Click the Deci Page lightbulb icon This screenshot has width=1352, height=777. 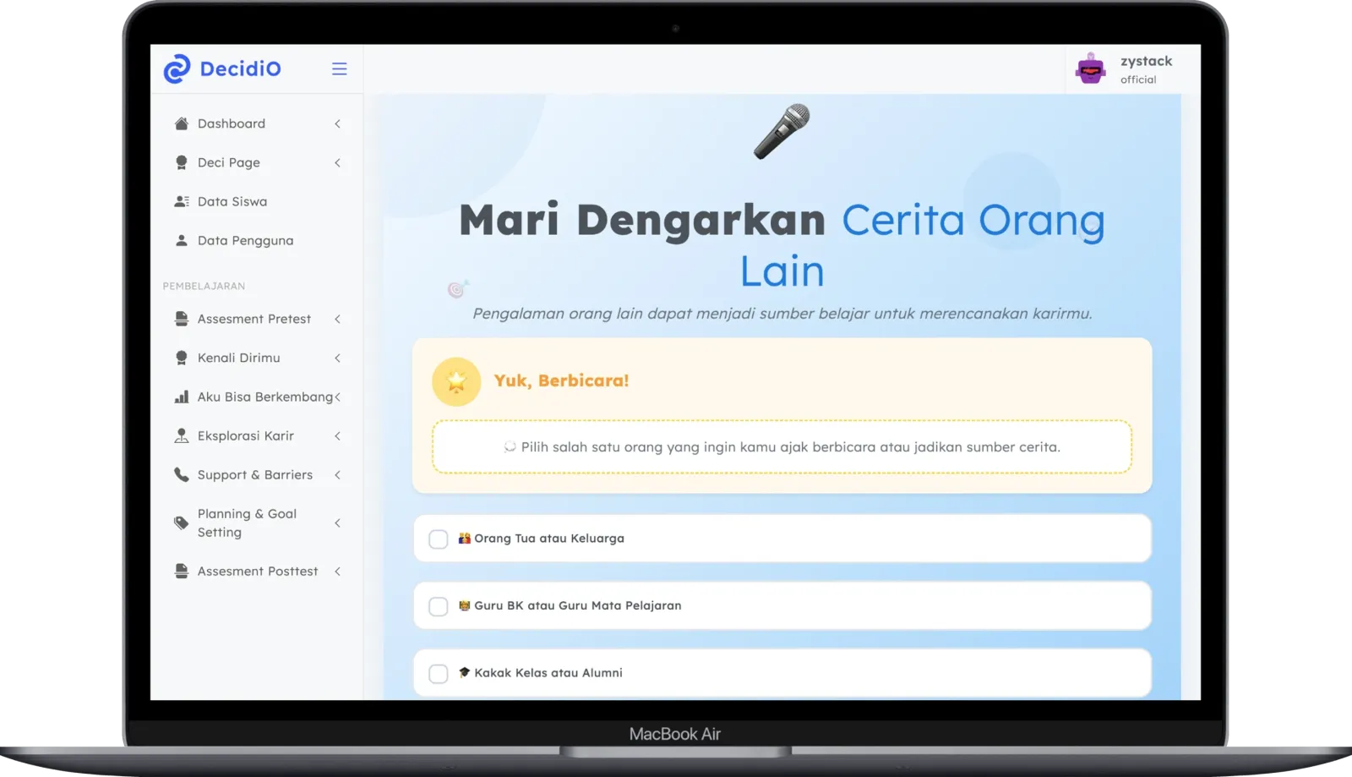tap(181, 162)
